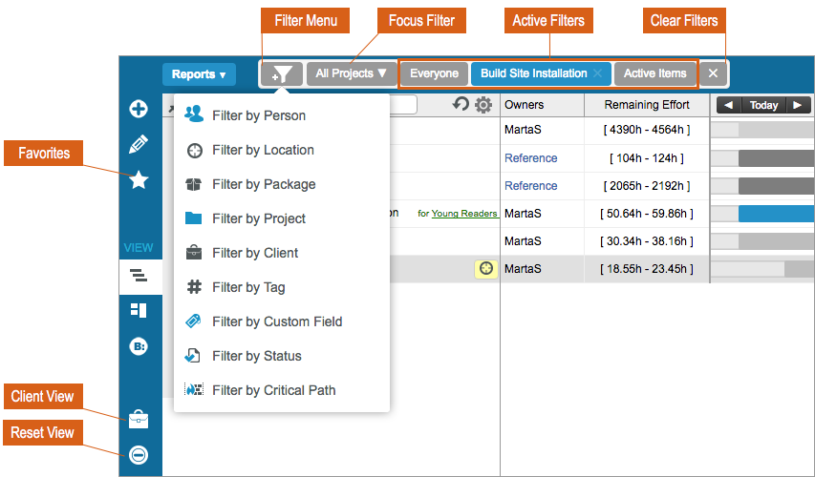Select Filter by Custom Field
This screenshot has width=815, height=477.
point(277,321)
